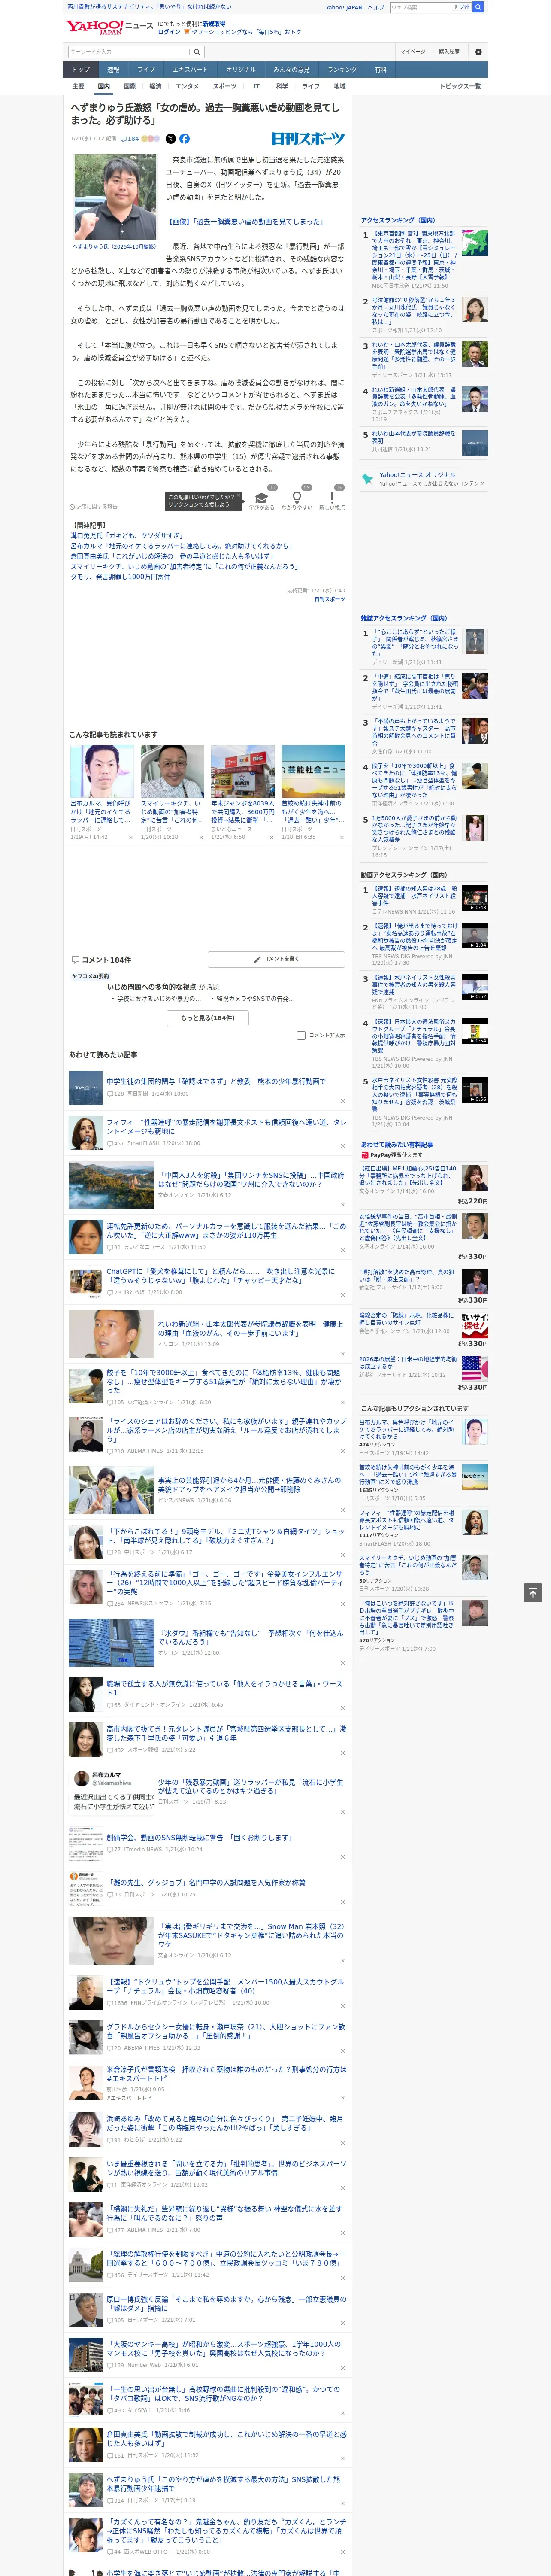The image size is (551, 2576).
Task: Open the エキスパート navigation tab
Action: click(x=190, y=70)
